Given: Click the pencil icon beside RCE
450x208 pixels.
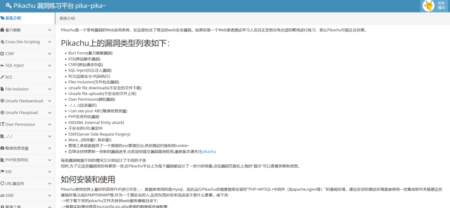Looking at the screenshot, I should [x=2, y=77].
